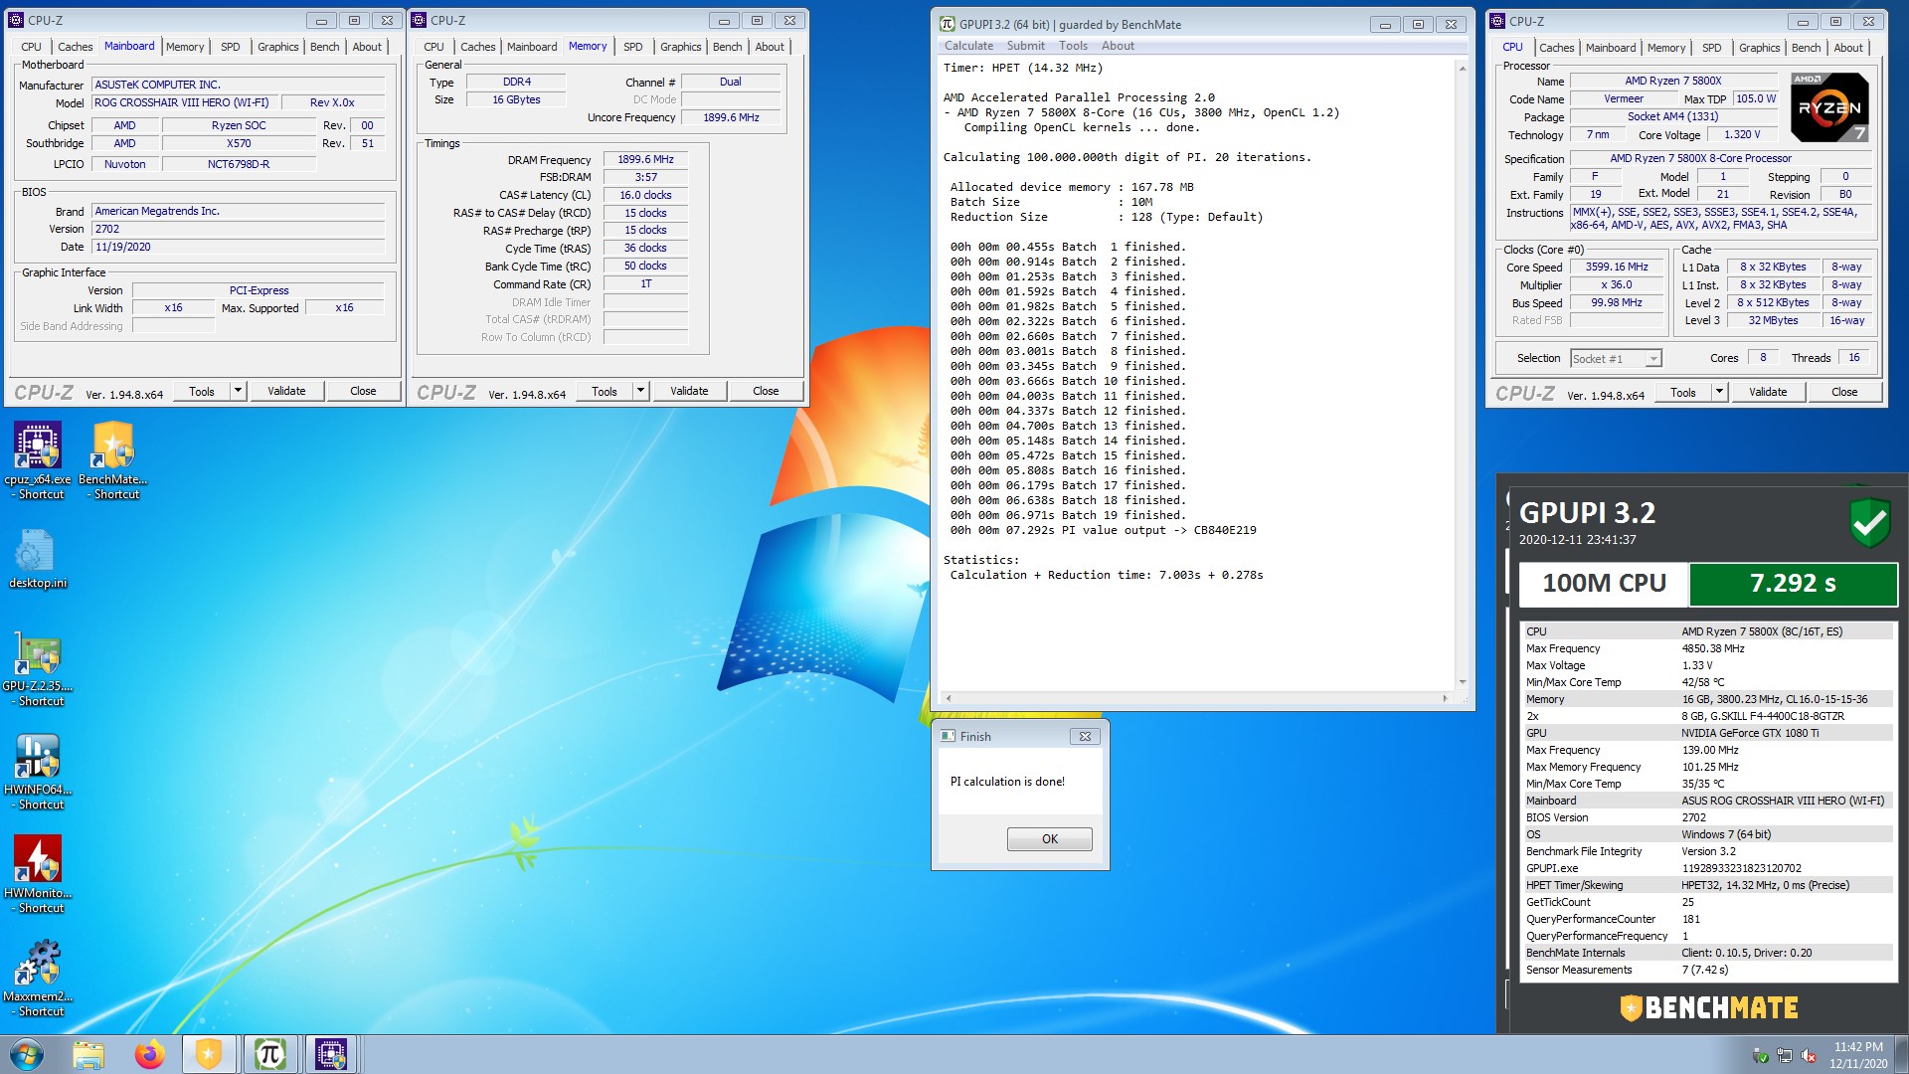This screenshot has width=1909, height=1074.
Task: Open About tab in Memory CPU-Z window
Action: 769,47
